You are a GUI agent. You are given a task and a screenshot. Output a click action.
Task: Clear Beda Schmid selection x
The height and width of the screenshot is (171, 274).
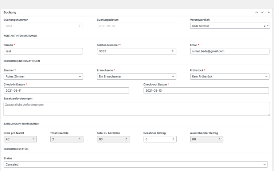pyautogui.click(x=265, y=26)
